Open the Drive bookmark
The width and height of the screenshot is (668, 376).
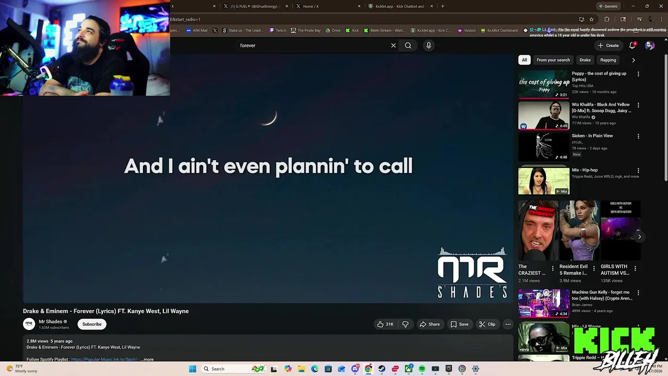[x=333, y=30]
